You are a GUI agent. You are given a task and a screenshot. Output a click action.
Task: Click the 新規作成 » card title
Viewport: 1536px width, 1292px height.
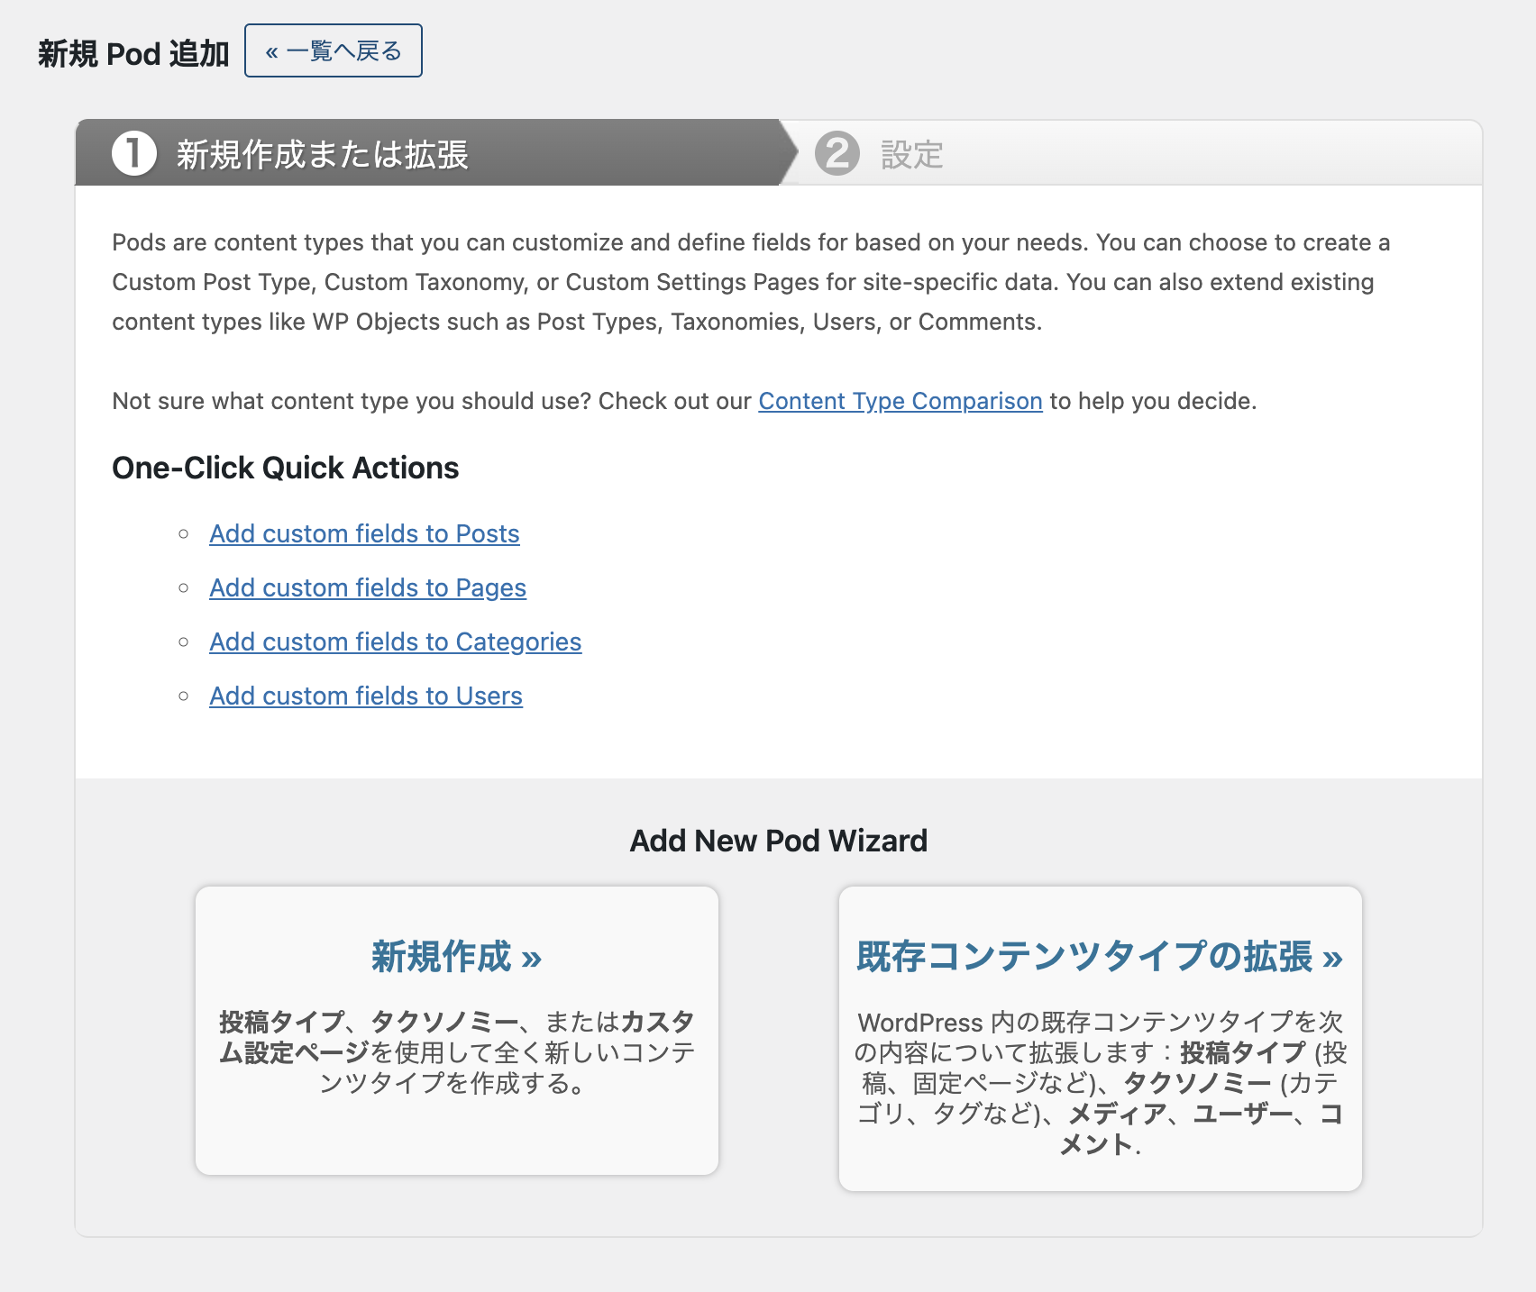[x=456, y=956]
